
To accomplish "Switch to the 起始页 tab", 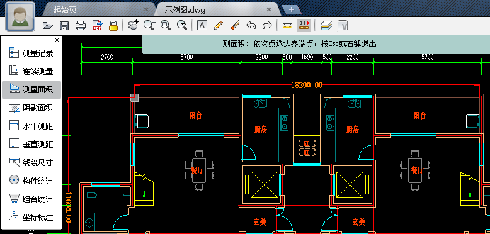I will coord(65,9).
